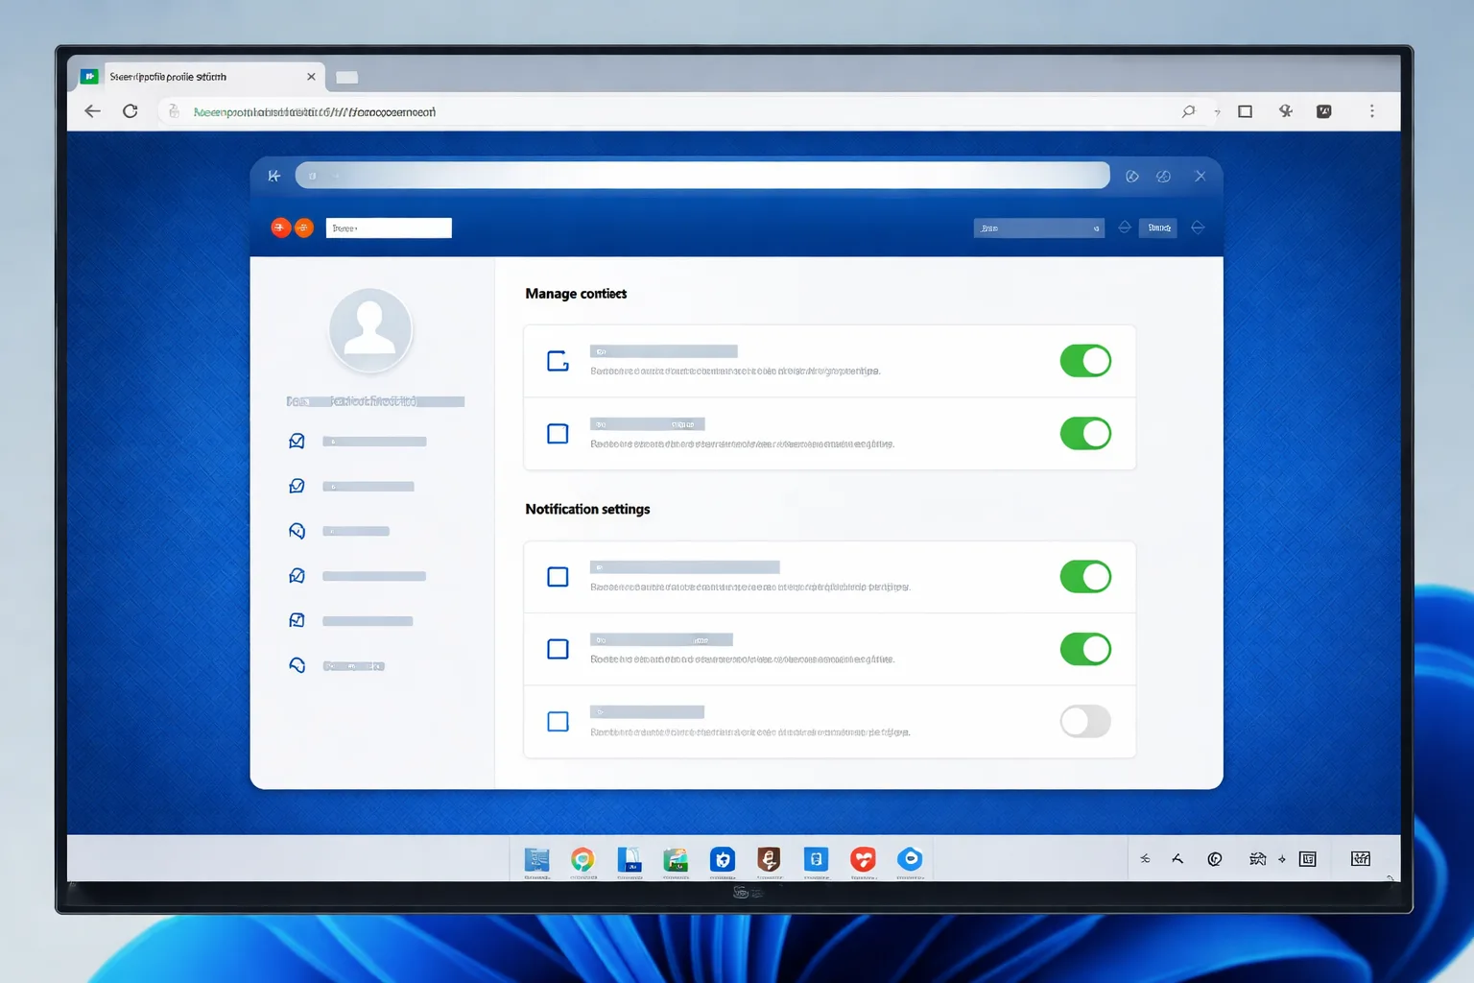Open the browser extensions puzzle icon
This screenshot has width=1474, height=983.
[1286, 111]
